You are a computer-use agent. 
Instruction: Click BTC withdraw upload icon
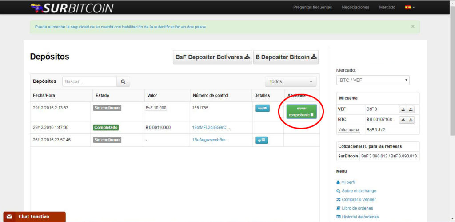[x=411, y=120]
